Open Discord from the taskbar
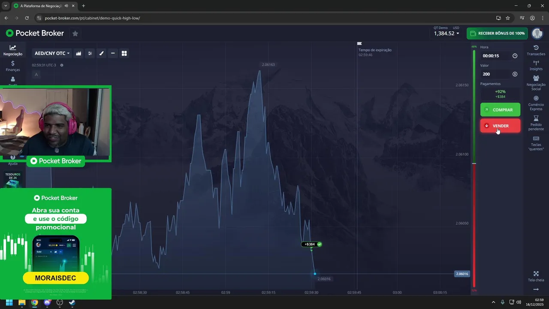 tap(47, 302)
